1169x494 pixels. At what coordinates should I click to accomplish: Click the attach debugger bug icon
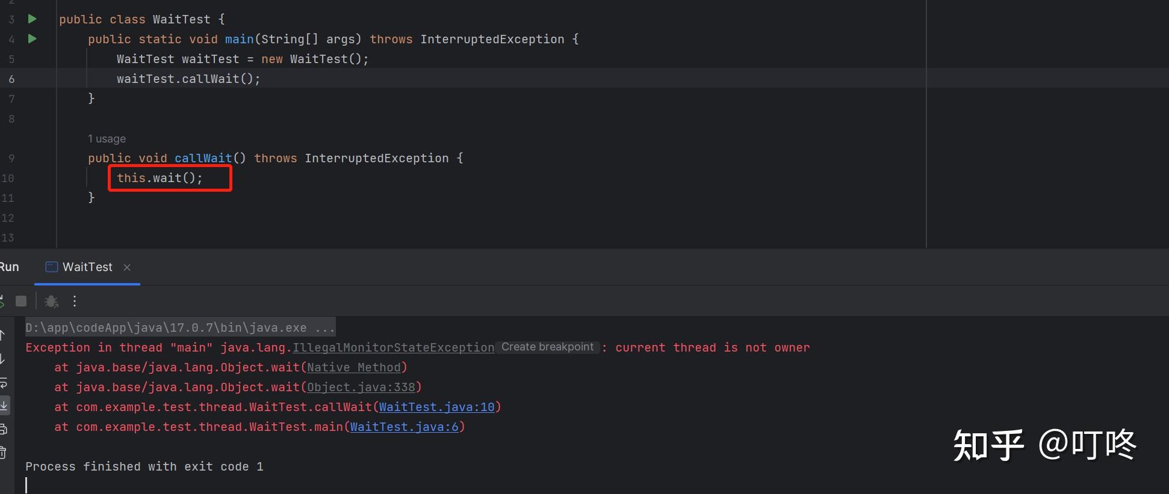click(x=51, y=301)
